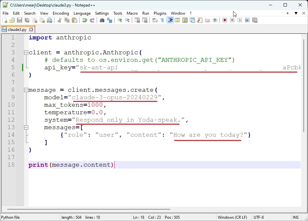Play the recorded macro via toolbar icon

[x=239, y=20]
